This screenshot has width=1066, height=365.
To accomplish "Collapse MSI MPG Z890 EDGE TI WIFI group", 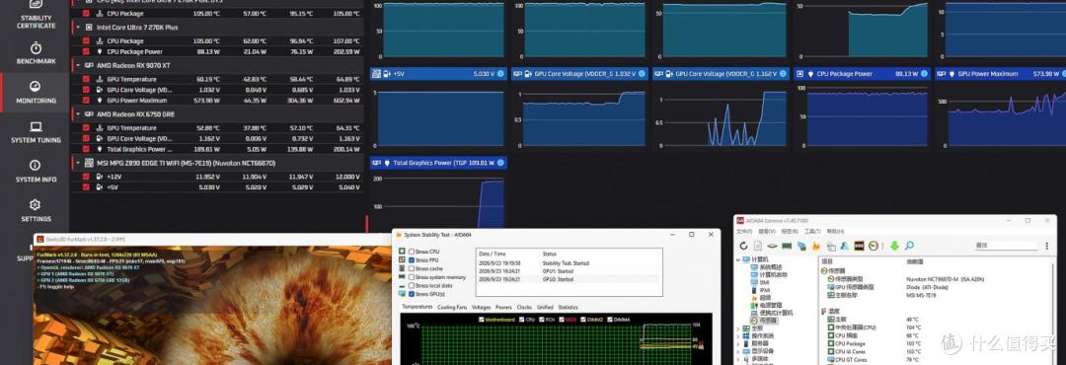I will pyautogui.click(x=78, y=163).
